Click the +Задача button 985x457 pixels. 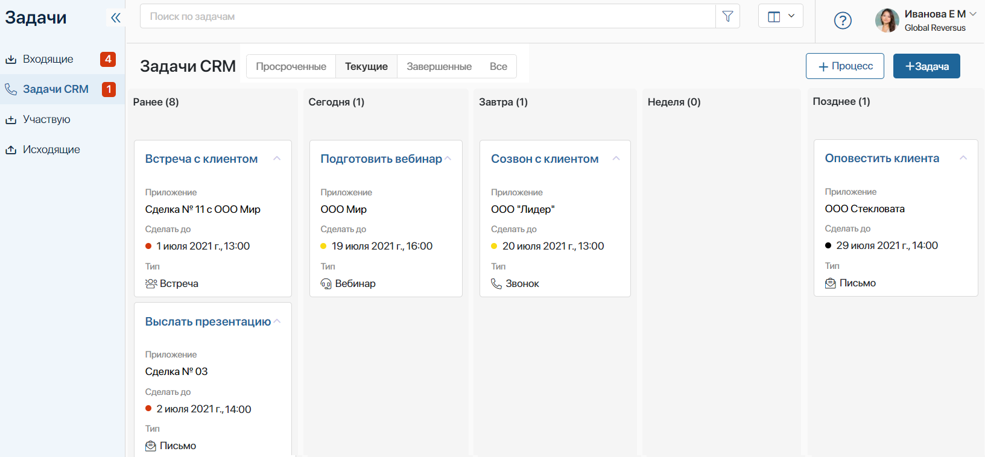pyautogui.click(x=926, y=66)
